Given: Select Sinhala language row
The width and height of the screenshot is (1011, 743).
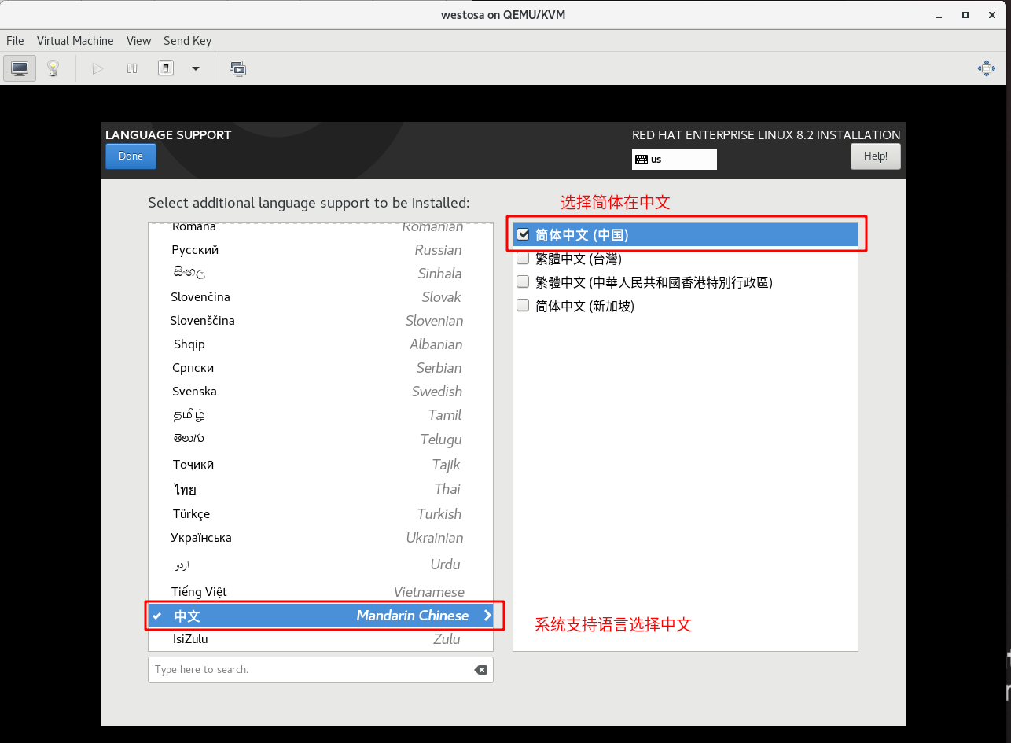Looking at the screenshot, I should [321, 274].
